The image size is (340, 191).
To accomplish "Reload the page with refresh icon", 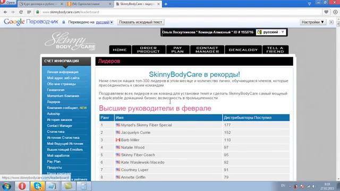I will (21, 12).
